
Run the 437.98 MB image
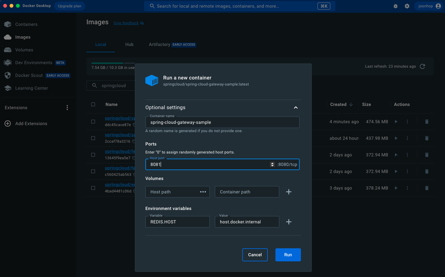[396, 138]
